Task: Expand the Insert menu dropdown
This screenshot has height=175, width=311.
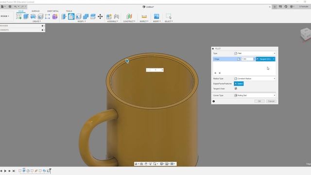Action: [156, 21]
